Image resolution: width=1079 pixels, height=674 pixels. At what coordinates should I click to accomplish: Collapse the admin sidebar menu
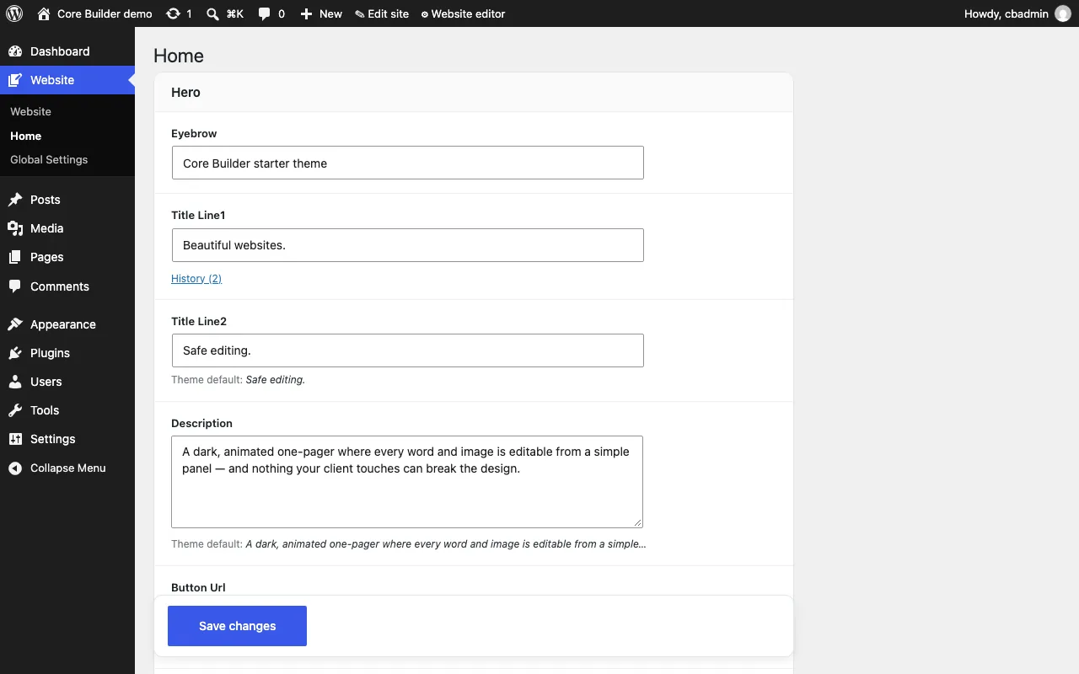[67, 468]
